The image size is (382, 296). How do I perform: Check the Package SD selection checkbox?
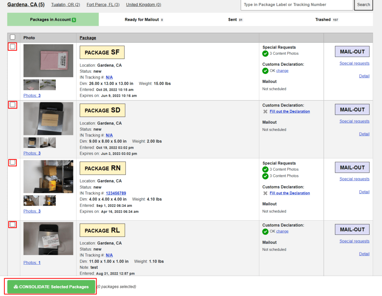pyautogui.click(x=12, y=105)
